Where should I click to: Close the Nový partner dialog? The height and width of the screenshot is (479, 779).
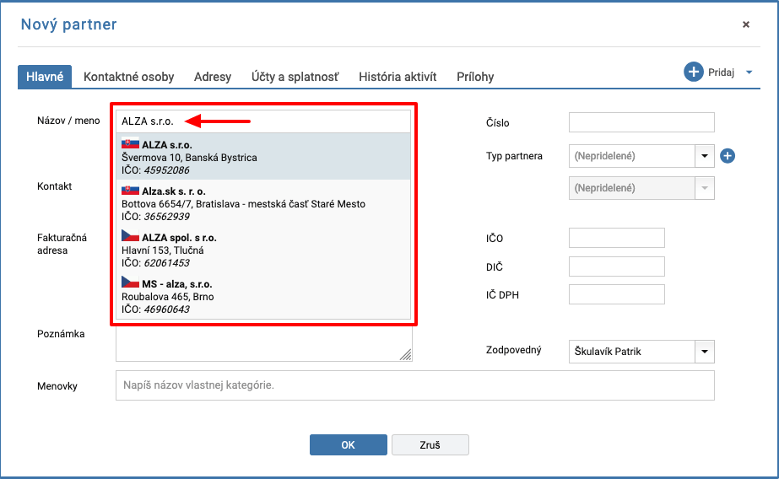pos(746,24)
